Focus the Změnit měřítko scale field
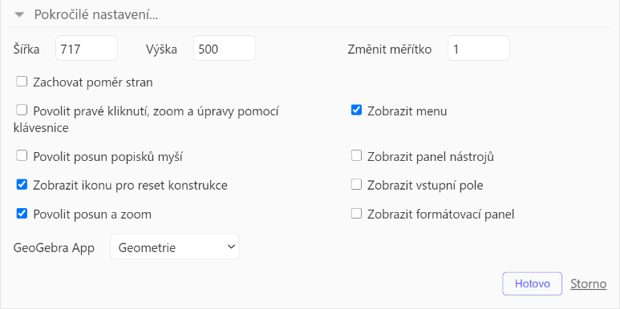This screenshot has width=620, height=309. coord(479,48)
